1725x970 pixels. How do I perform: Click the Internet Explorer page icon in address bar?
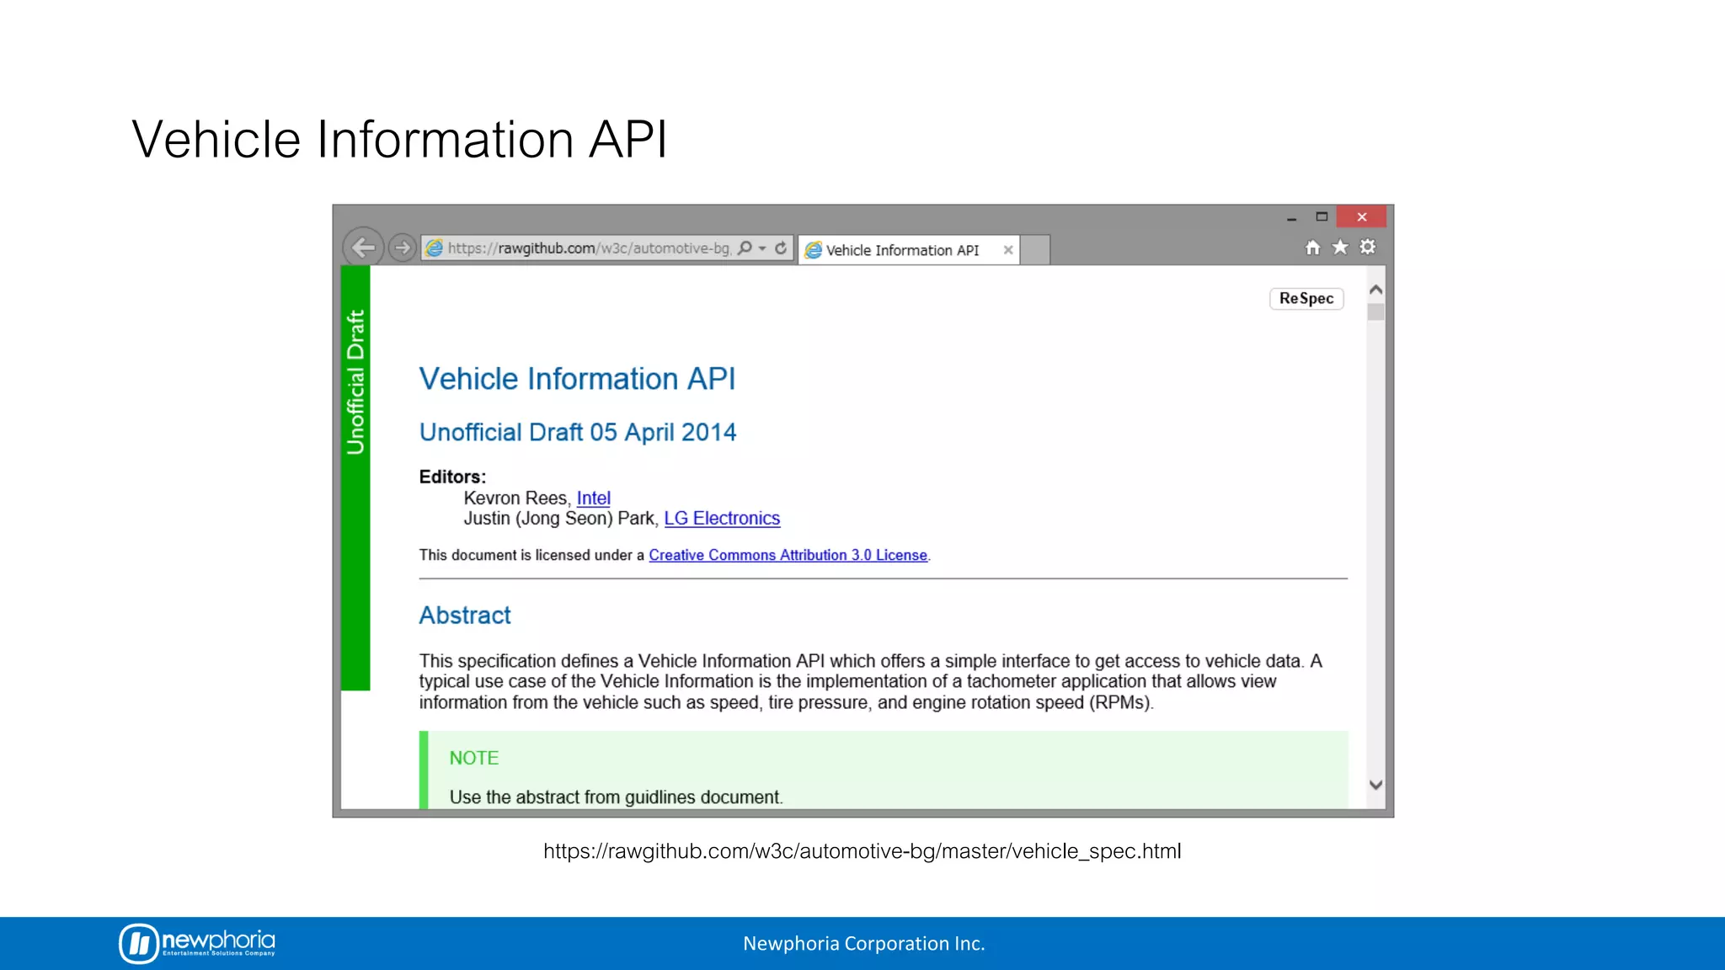pos(435,248)
